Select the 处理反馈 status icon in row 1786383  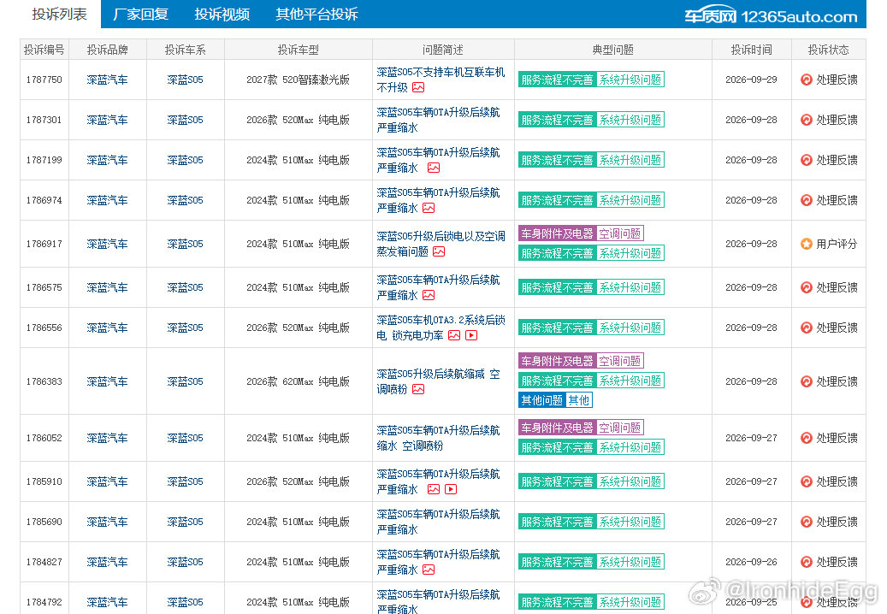tap(807, 381)
